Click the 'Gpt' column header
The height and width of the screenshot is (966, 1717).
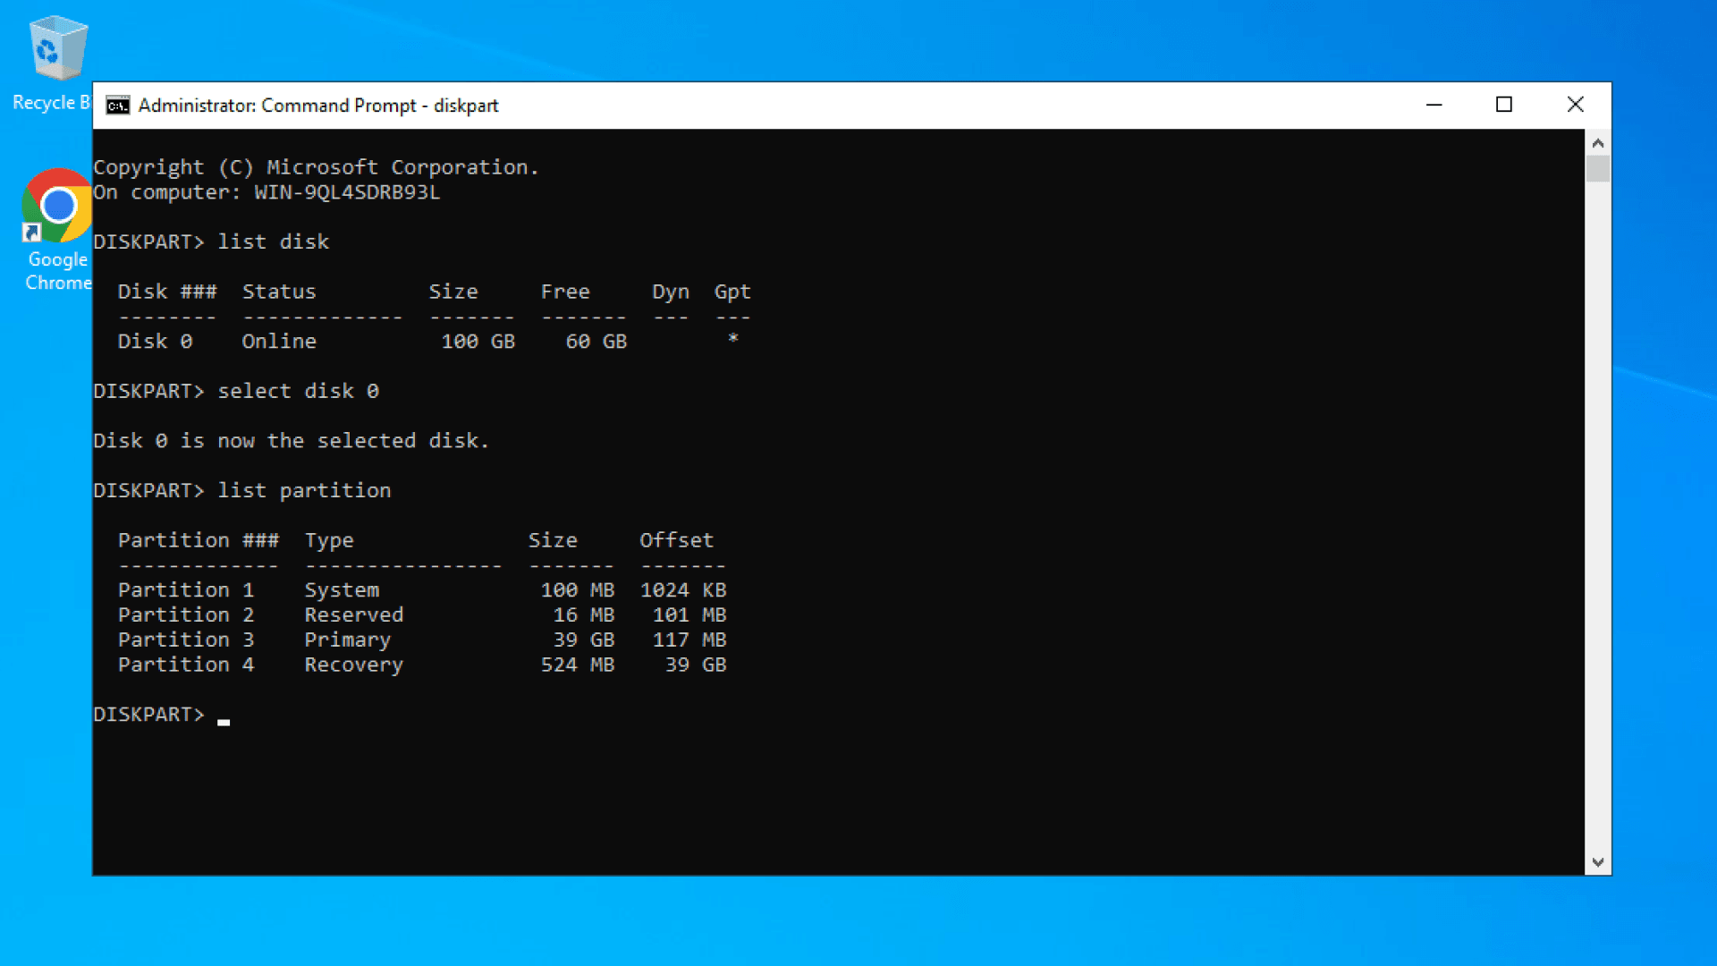[732, 292]
